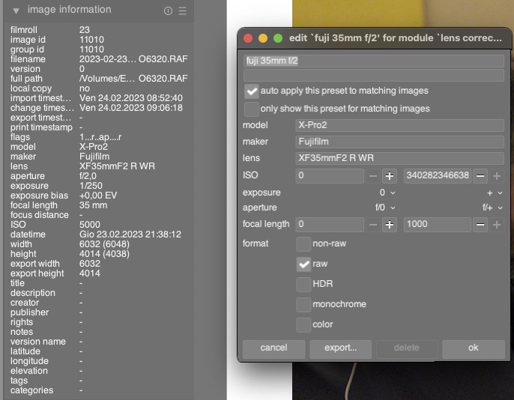The width and height of the screenshot is (514, 400).
Task: Click the lens field XF35mmF2 R WR
Action: [x=399, y=158]
